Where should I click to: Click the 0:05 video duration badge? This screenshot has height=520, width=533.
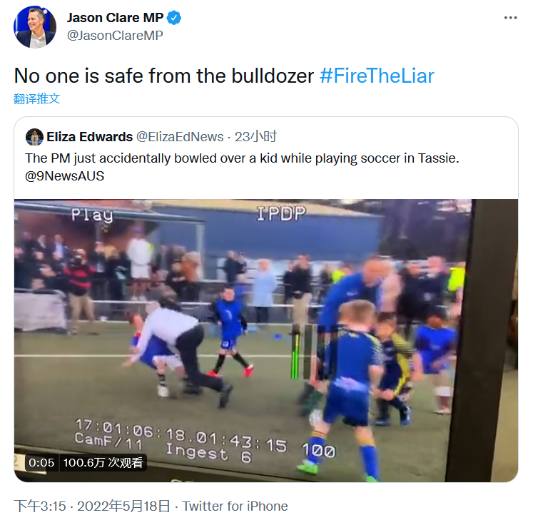[41, 463]
